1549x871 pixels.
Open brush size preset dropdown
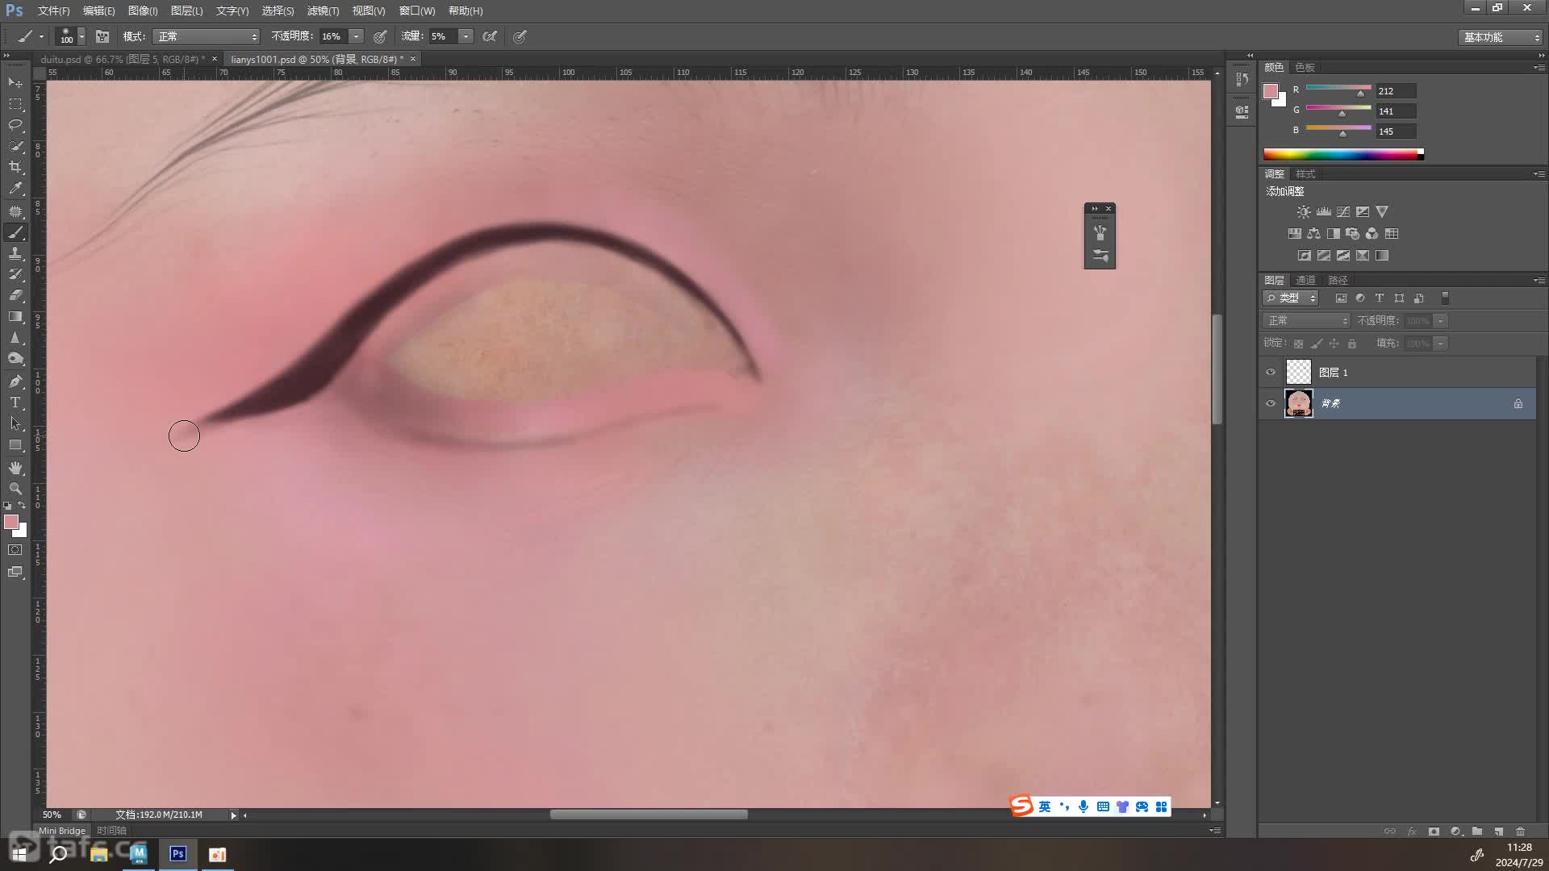(x=81, y=36)
